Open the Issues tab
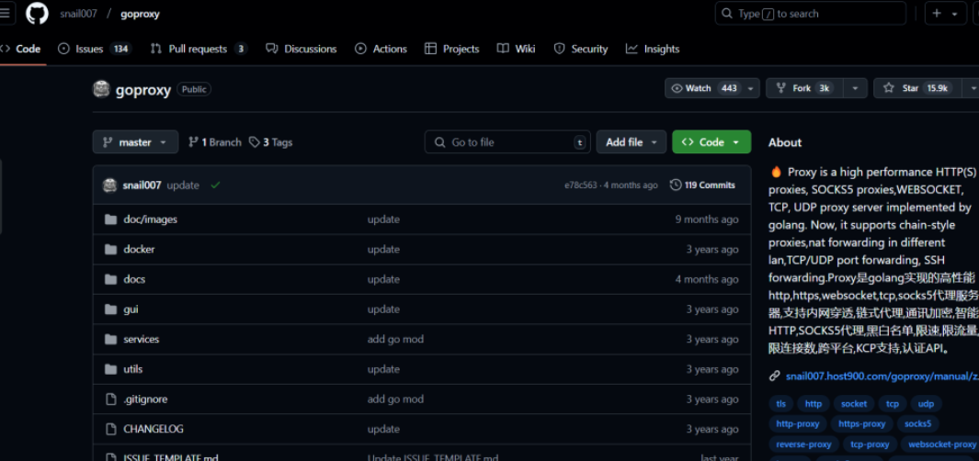Viewport: 979px width, 461px height. tap(95, 49)
